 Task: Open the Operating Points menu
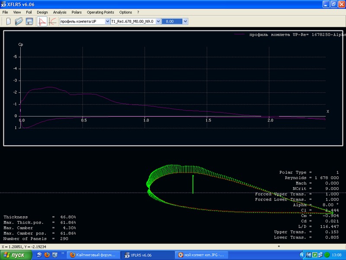[x=100, y=12]
